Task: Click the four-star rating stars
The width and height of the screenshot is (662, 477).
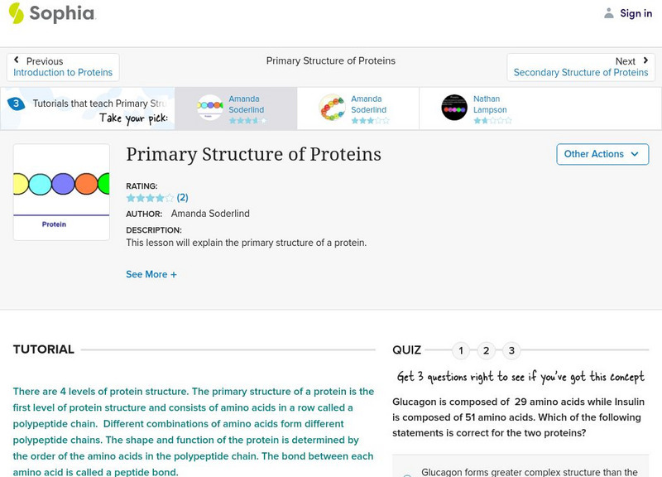Action: 150,198
